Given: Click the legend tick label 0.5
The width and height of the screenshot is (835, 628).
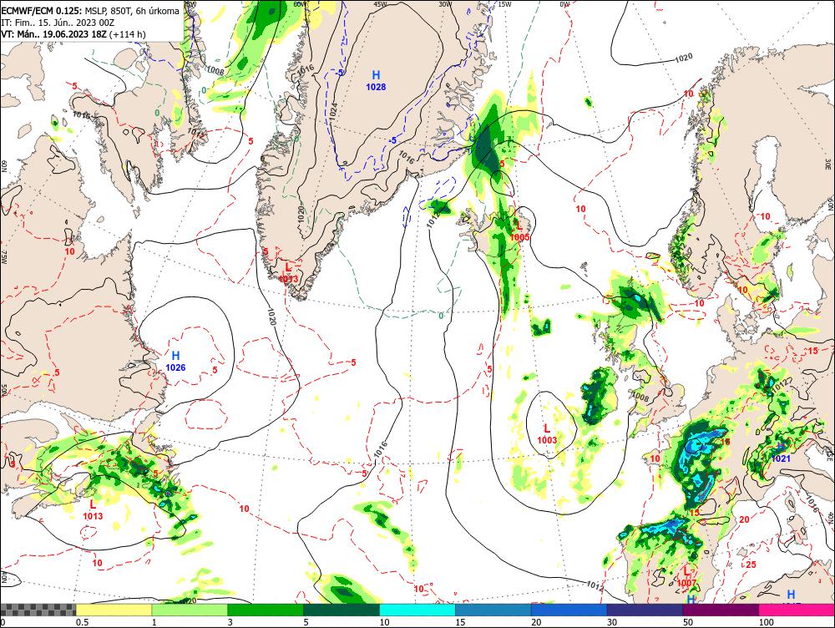Looking at the screenshot, I should tap(82, 622).
